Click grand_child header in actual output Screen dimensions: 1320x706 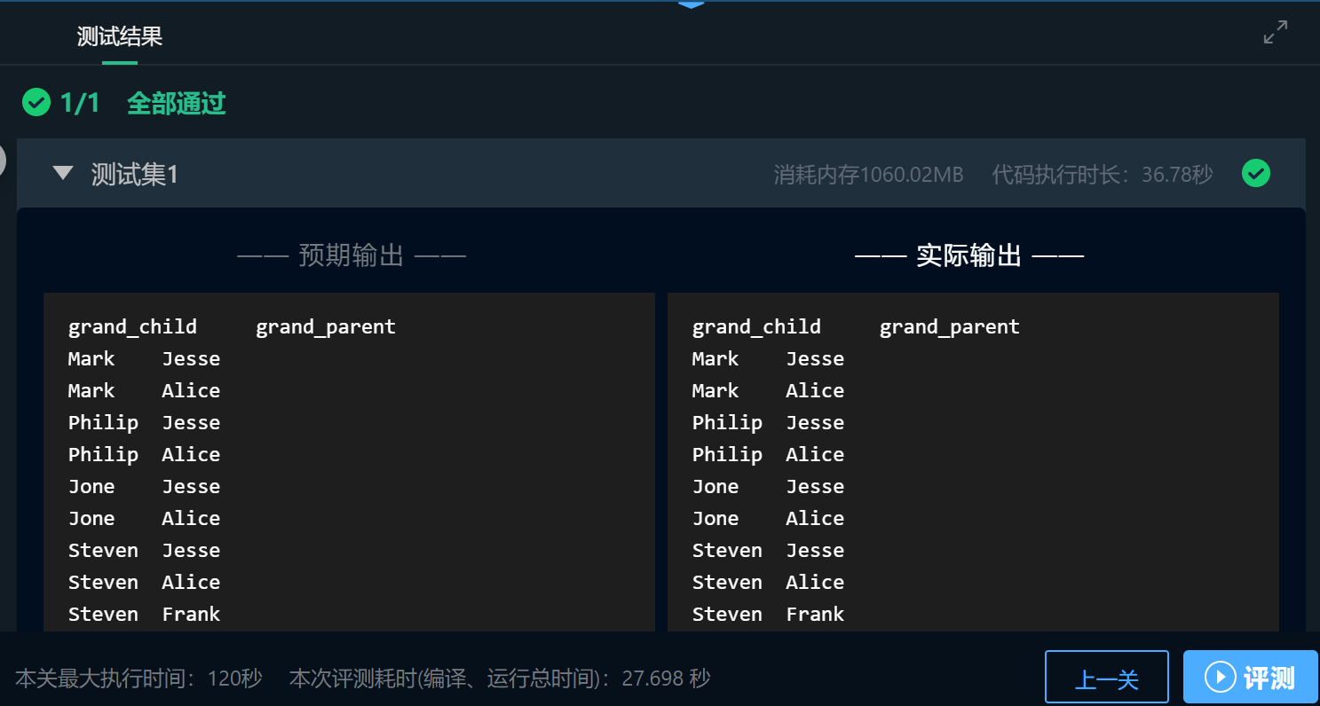756,327
